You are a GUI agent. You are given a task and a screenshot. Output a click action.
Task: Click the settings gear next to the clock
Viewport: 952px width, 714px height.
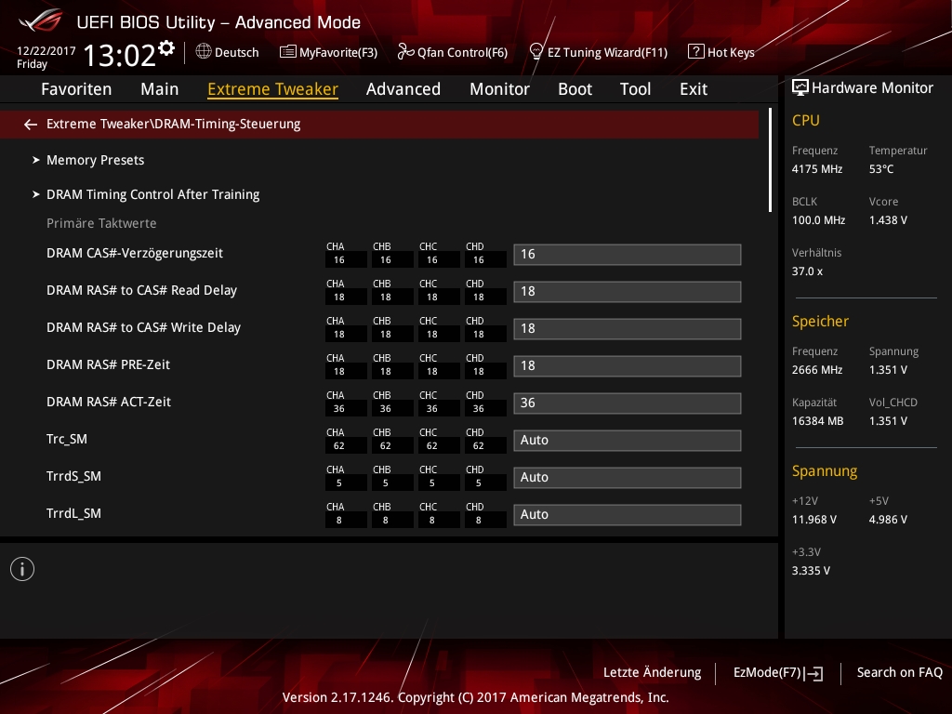[x=166, y=48]
